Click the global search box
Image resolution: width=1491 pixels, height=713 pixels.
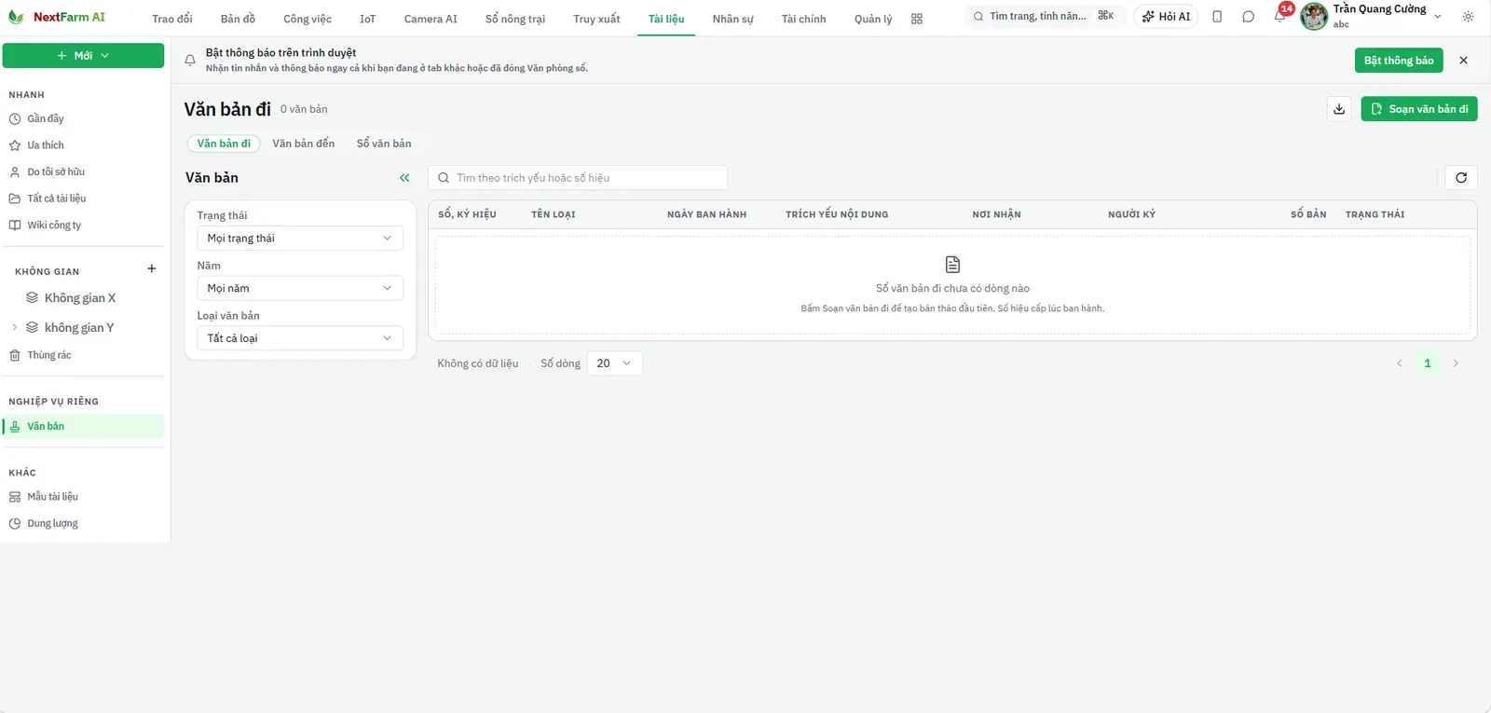tap(1045, 17)
